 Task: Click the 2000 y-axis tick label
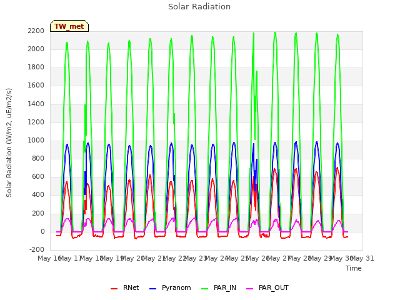coord(36,49)
